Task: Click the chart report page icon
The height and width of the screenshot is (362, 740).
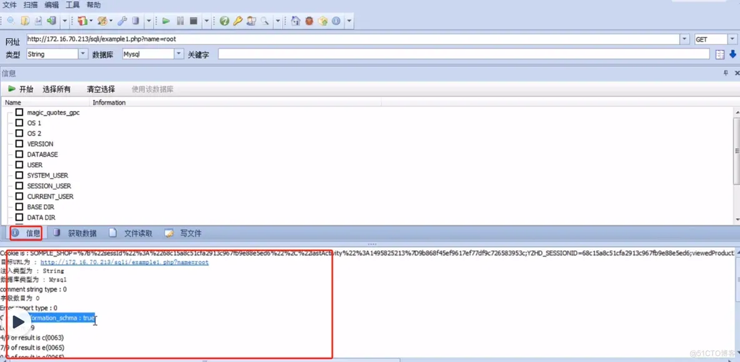Action: 38,21
